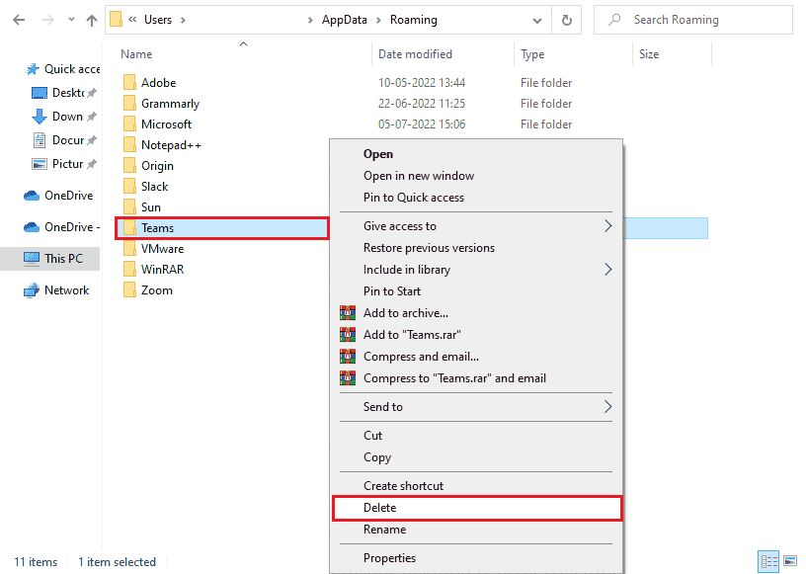Select the Adobe folder icon
The image size is (806, 574).
pyautogui.click(x=129, y=82)
